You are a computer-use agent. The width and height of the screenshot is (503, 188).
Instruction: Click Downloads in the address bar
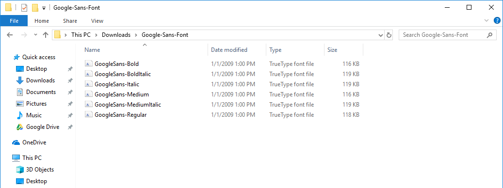116,35
